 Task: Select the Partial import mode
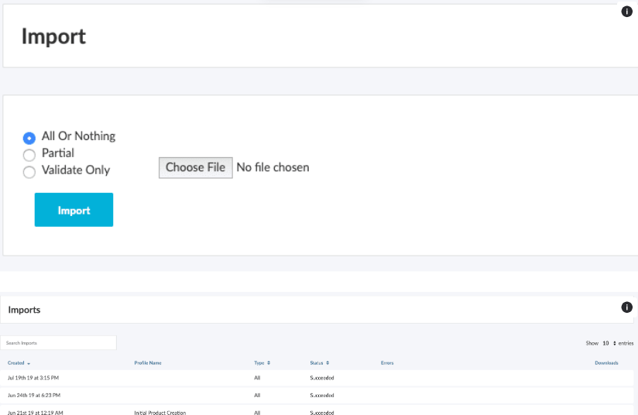coord(29,155)
